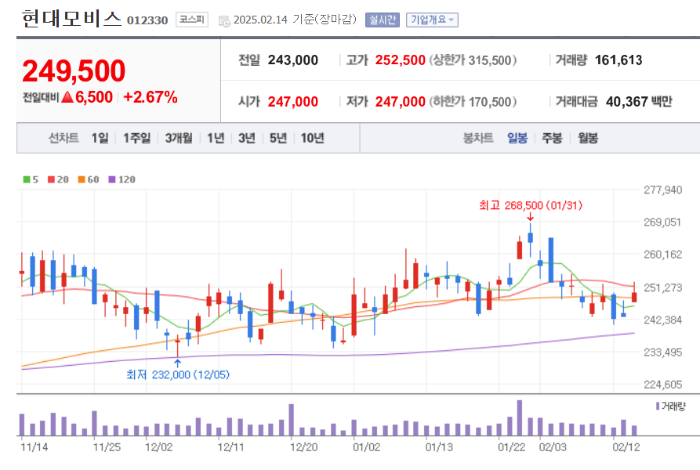Click the 코스피 market badge
This screenshot has height=470, width=700.
pos(191,20)
